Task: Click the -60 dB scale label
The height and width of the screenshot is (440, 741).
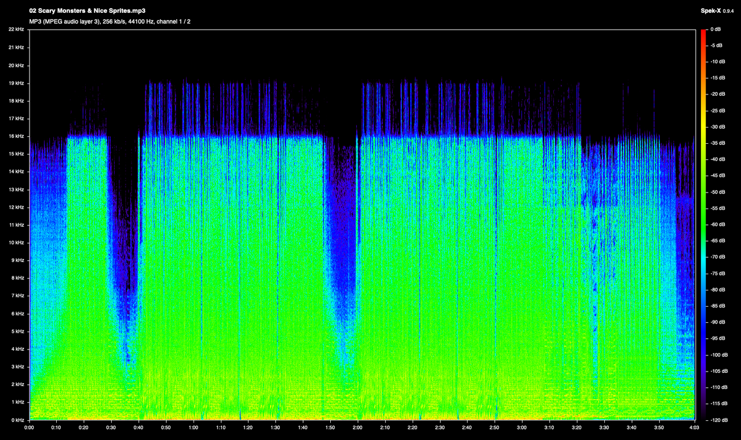Action: (x=716, y=224)
